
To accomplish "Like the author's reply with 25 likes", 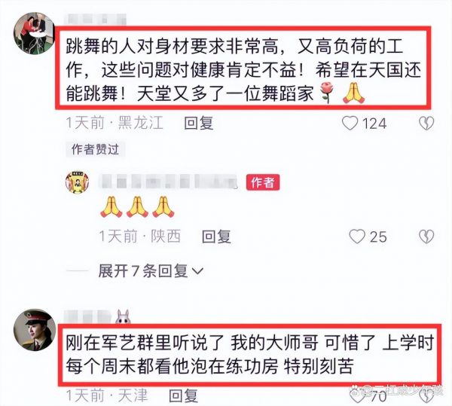I will click(x=357, y=237).
